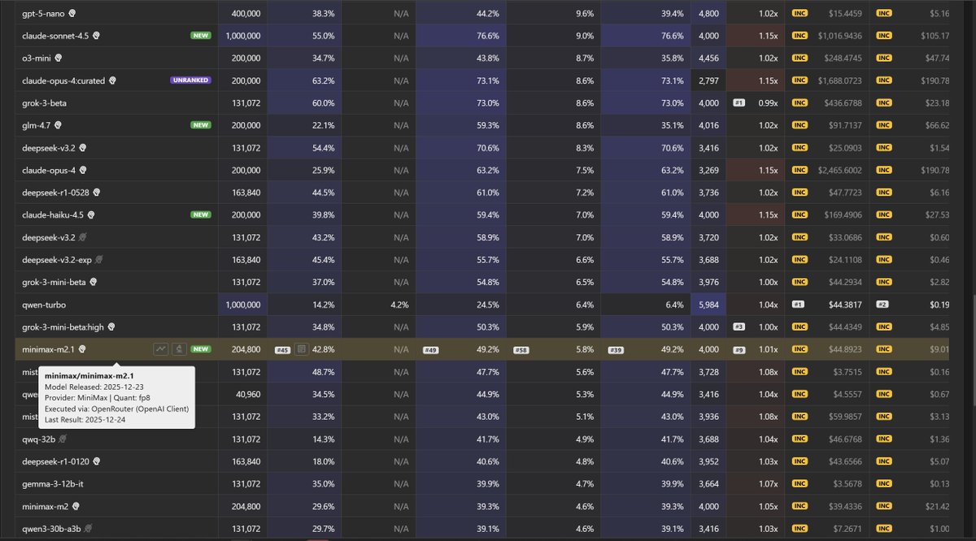Image resolution: width=976 pixels, height=541 pixels.
Task: Click the #1 rank badge in the grok-3-beta row
Action: [x=740, y=102]
